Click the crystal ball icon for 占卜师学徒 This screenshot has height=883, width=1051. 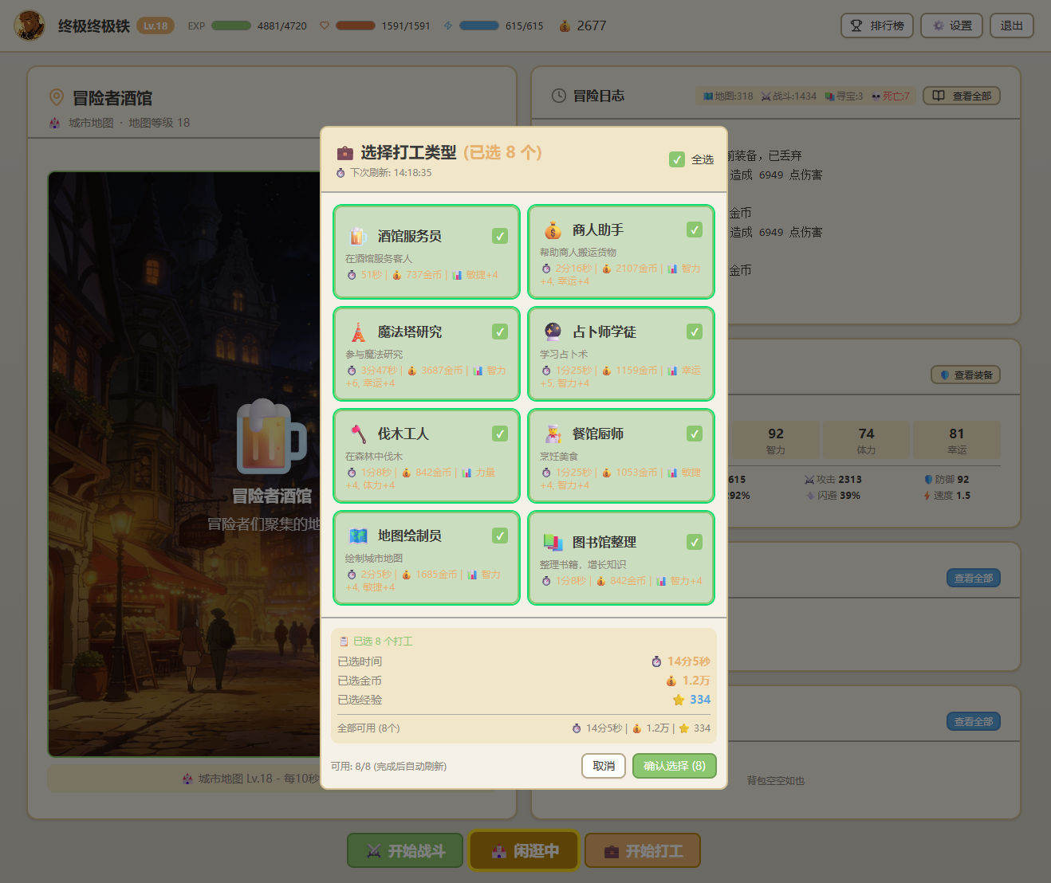tap(553, 332)
